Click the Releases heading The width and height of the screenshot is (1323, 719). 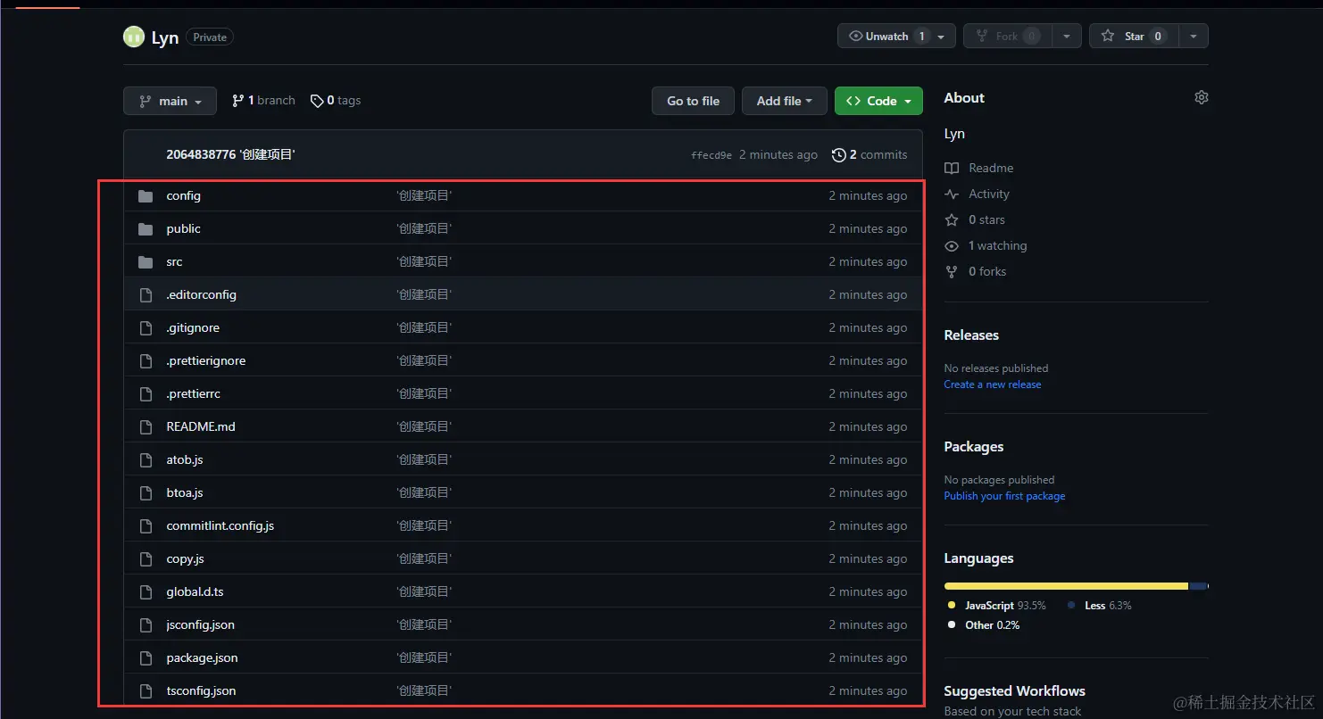pyautogui.click(x=971, y=335)
